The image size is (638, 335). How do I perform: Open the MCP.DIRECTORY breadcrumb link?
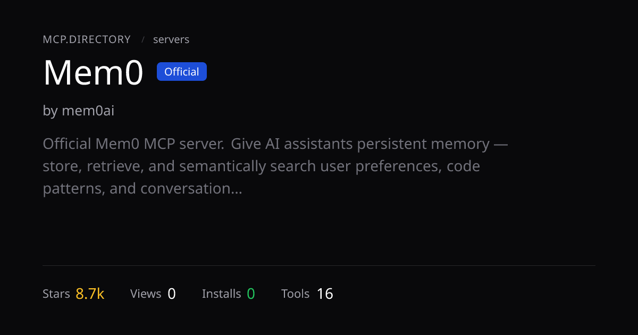point(87,39)
